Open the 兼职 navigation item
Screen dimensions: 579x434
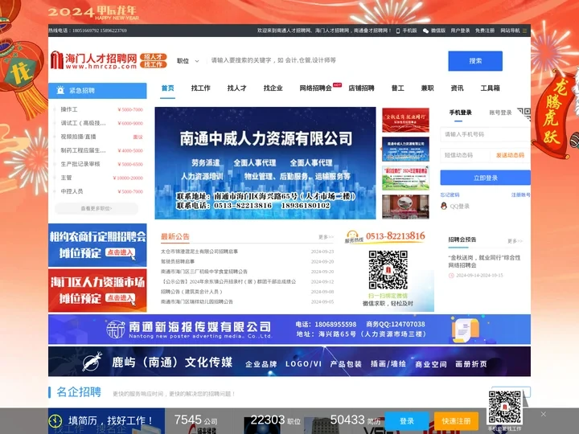pyautogui.click(x=427, y=88)
